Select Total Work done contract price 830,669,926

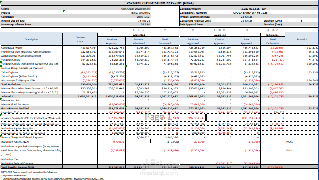coord(88,84)
